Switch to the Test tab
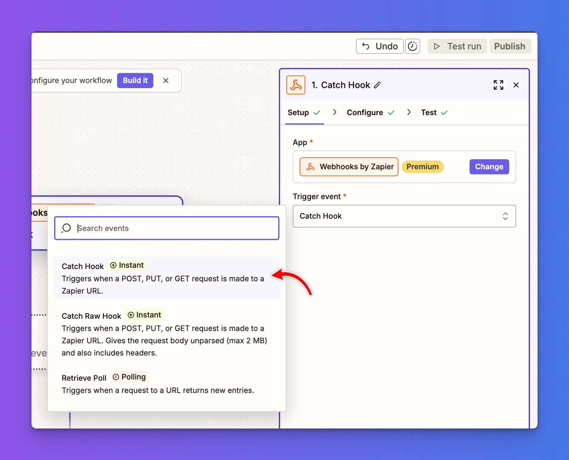This screenshot has width=569, height=460. 434,113
